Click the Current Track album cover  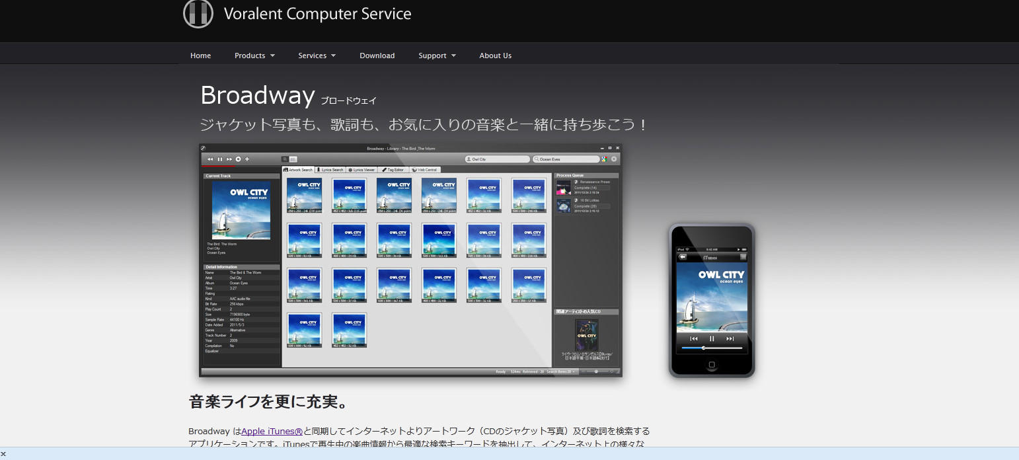(241, 210)
